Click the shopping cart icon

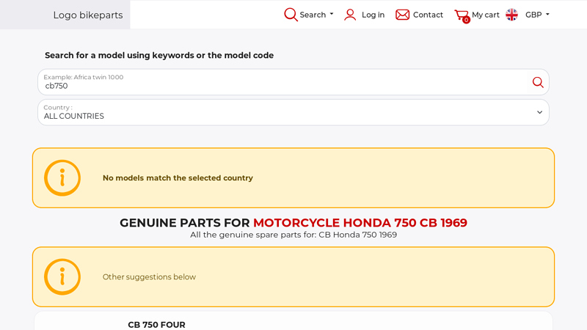click(x=462, y=15)
